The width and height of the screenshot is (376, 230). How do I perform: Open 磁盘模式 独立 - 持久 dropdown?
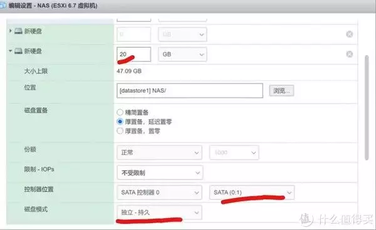pyautogui.click(x=159, y=212)
